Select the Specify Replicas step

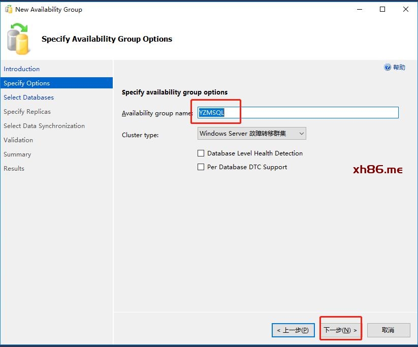[27, 112]
